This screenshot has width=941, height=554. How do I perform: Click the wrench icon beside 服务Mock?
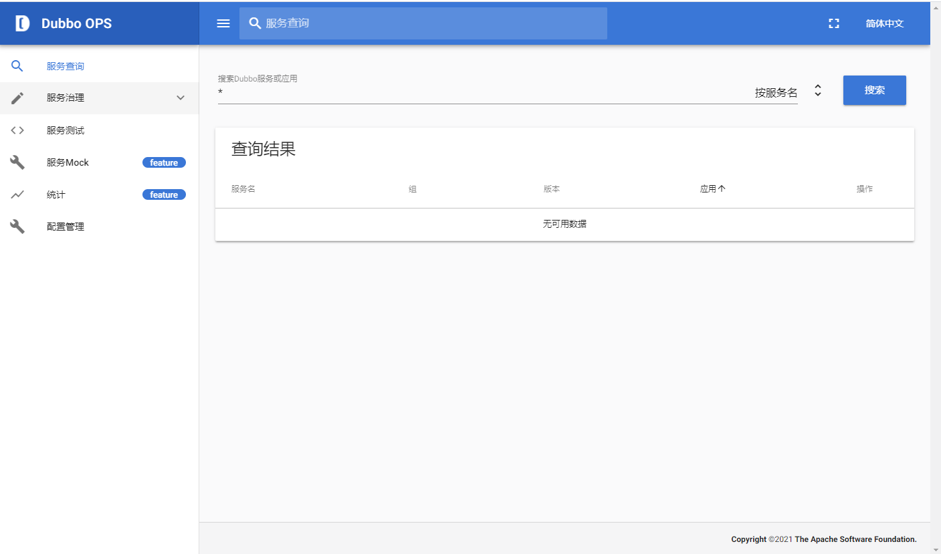click(17, 162)
